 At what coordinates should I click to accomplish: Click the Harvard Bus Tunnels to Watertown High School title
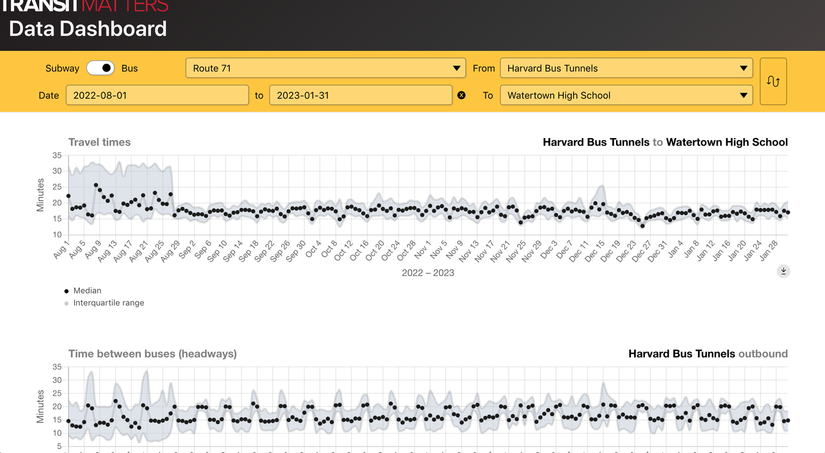tap(665, 142)
